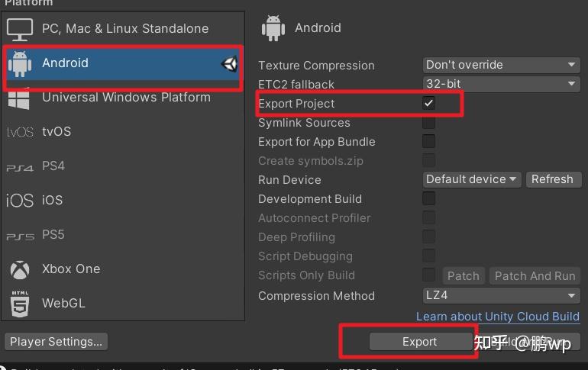Open the Compression Method LZ4 dropdown
The image size is (588, 370).
(x=502, y=295)
